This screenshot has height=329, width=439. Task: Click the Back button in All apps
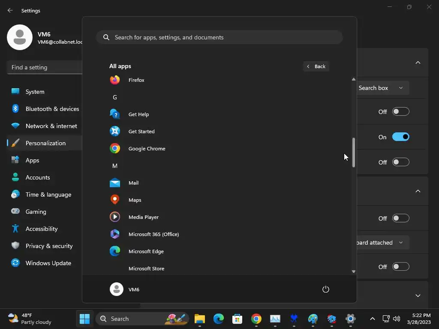tap(316, 66)
